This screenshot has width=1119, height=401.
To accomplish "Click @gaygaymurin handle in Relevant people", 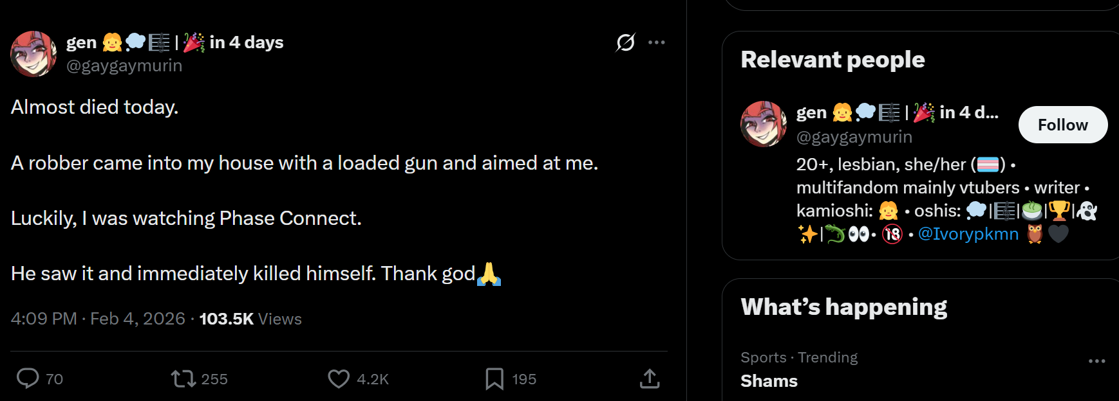I will click(854, 137).
